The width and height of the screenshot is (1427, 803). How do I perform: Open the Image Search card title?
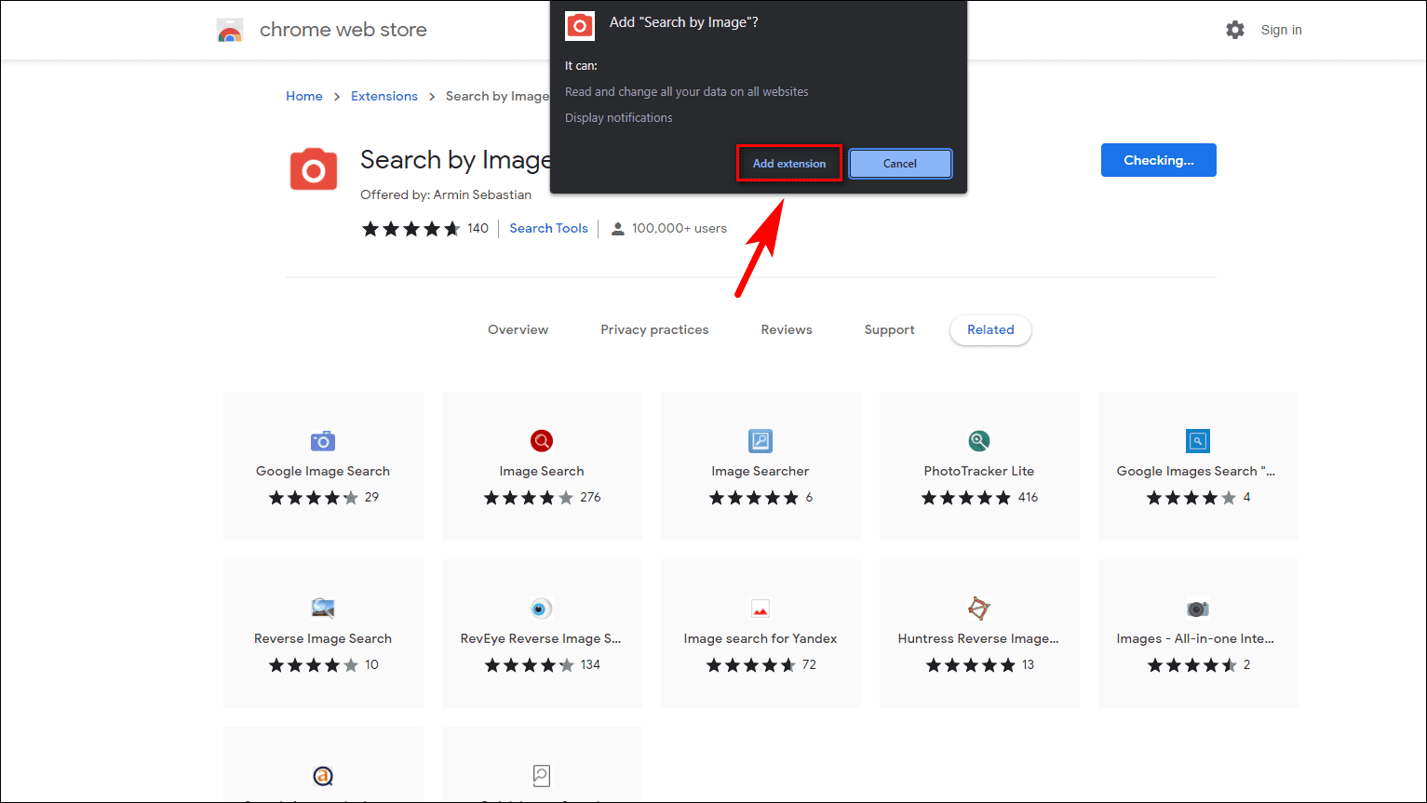click(542, 471)
